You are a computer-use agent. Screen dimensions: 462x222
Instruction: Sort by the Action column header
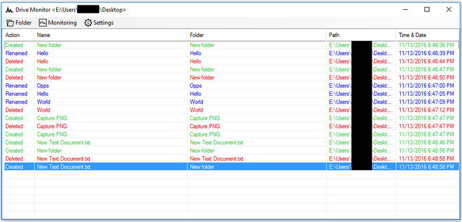click(19, 35)
